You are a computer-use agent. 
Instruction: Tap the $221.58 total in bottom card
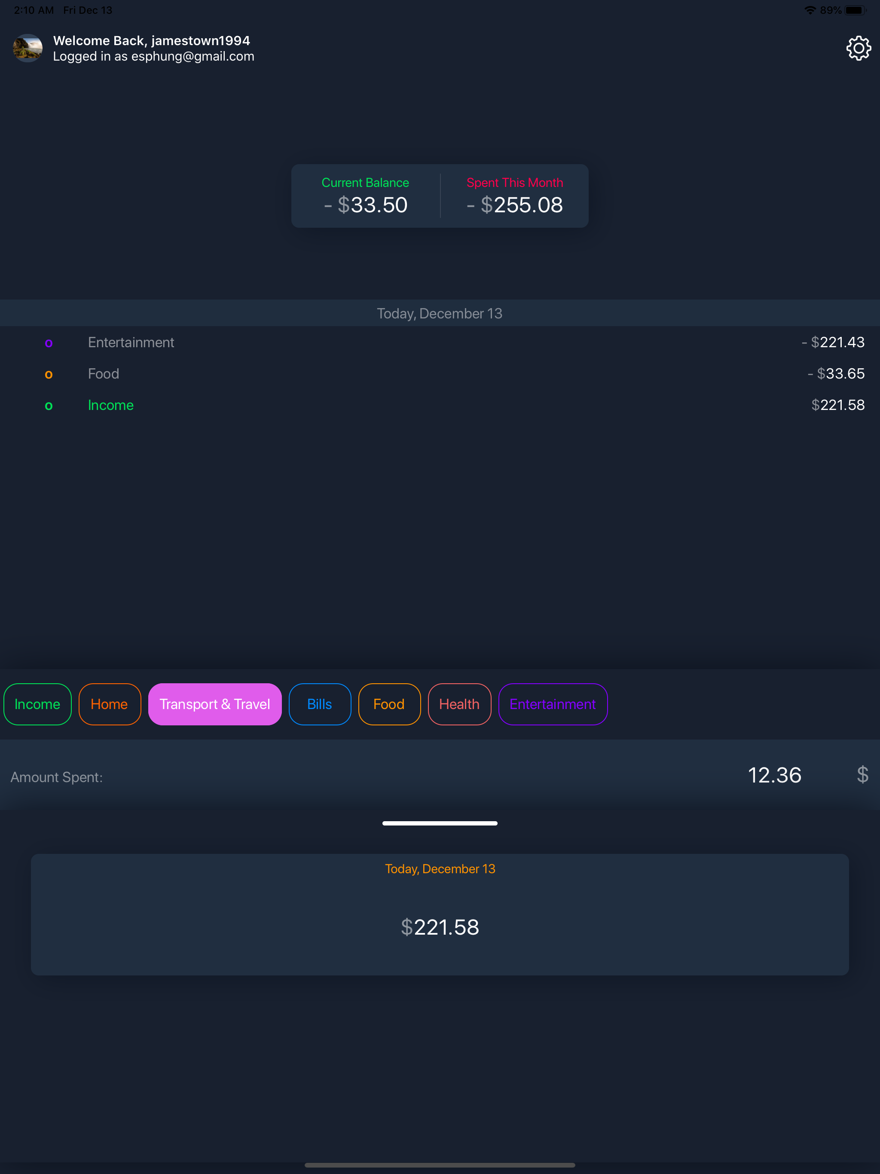[x=440, y=927]
